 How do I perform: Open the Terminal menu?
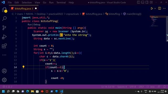coord(61,2)
